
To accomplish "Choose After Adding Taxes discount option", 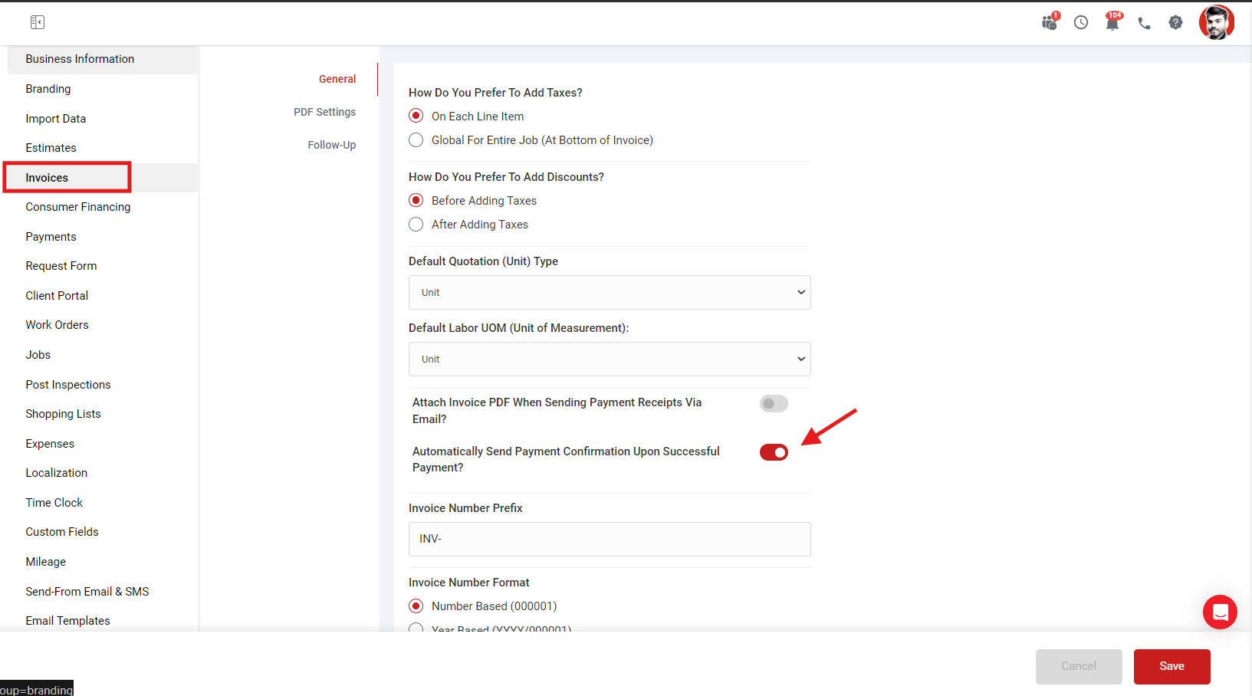I will [x=416, y=225].
